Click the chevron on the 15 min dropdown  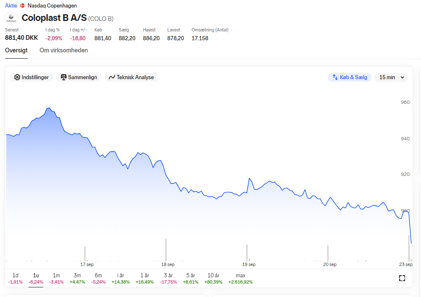coord(402,77)
